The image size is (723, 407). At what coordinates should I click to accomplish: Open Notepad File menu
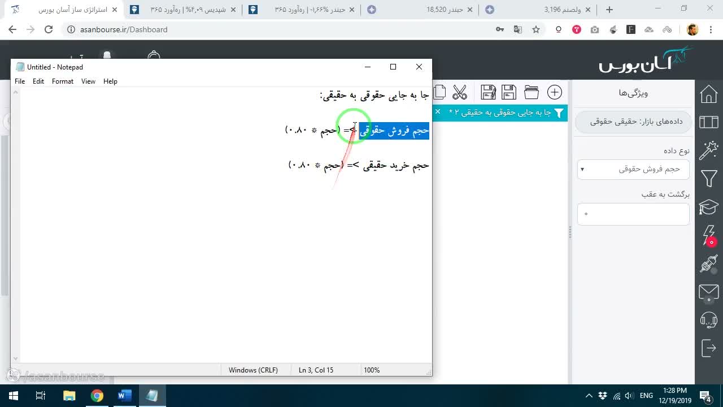(x=20, y=81)
